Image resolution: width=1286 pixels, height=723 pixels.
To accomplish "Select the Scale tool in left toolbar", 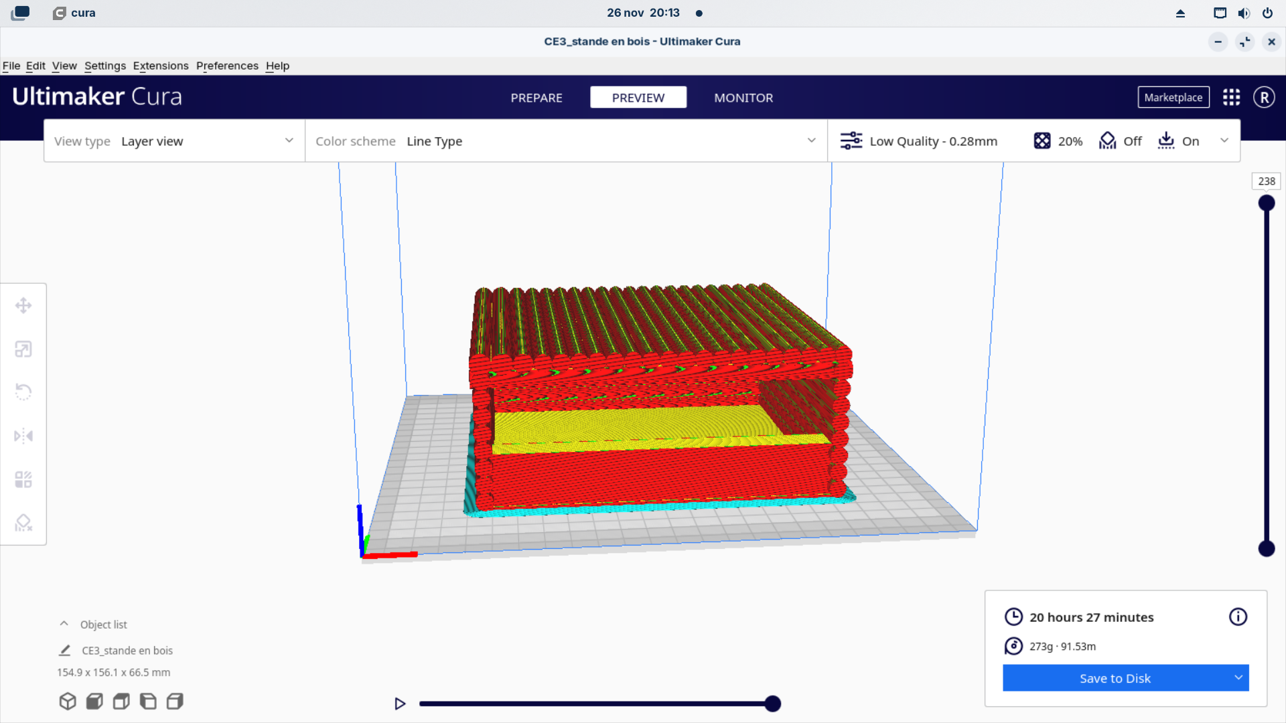I will (23, 349).
